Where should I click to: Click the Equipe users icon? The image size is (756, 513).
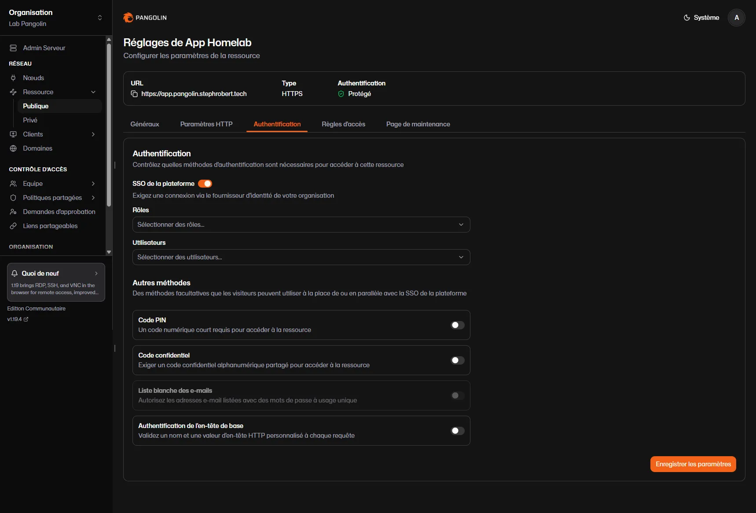pyautogui.click(x=13, y=184)
